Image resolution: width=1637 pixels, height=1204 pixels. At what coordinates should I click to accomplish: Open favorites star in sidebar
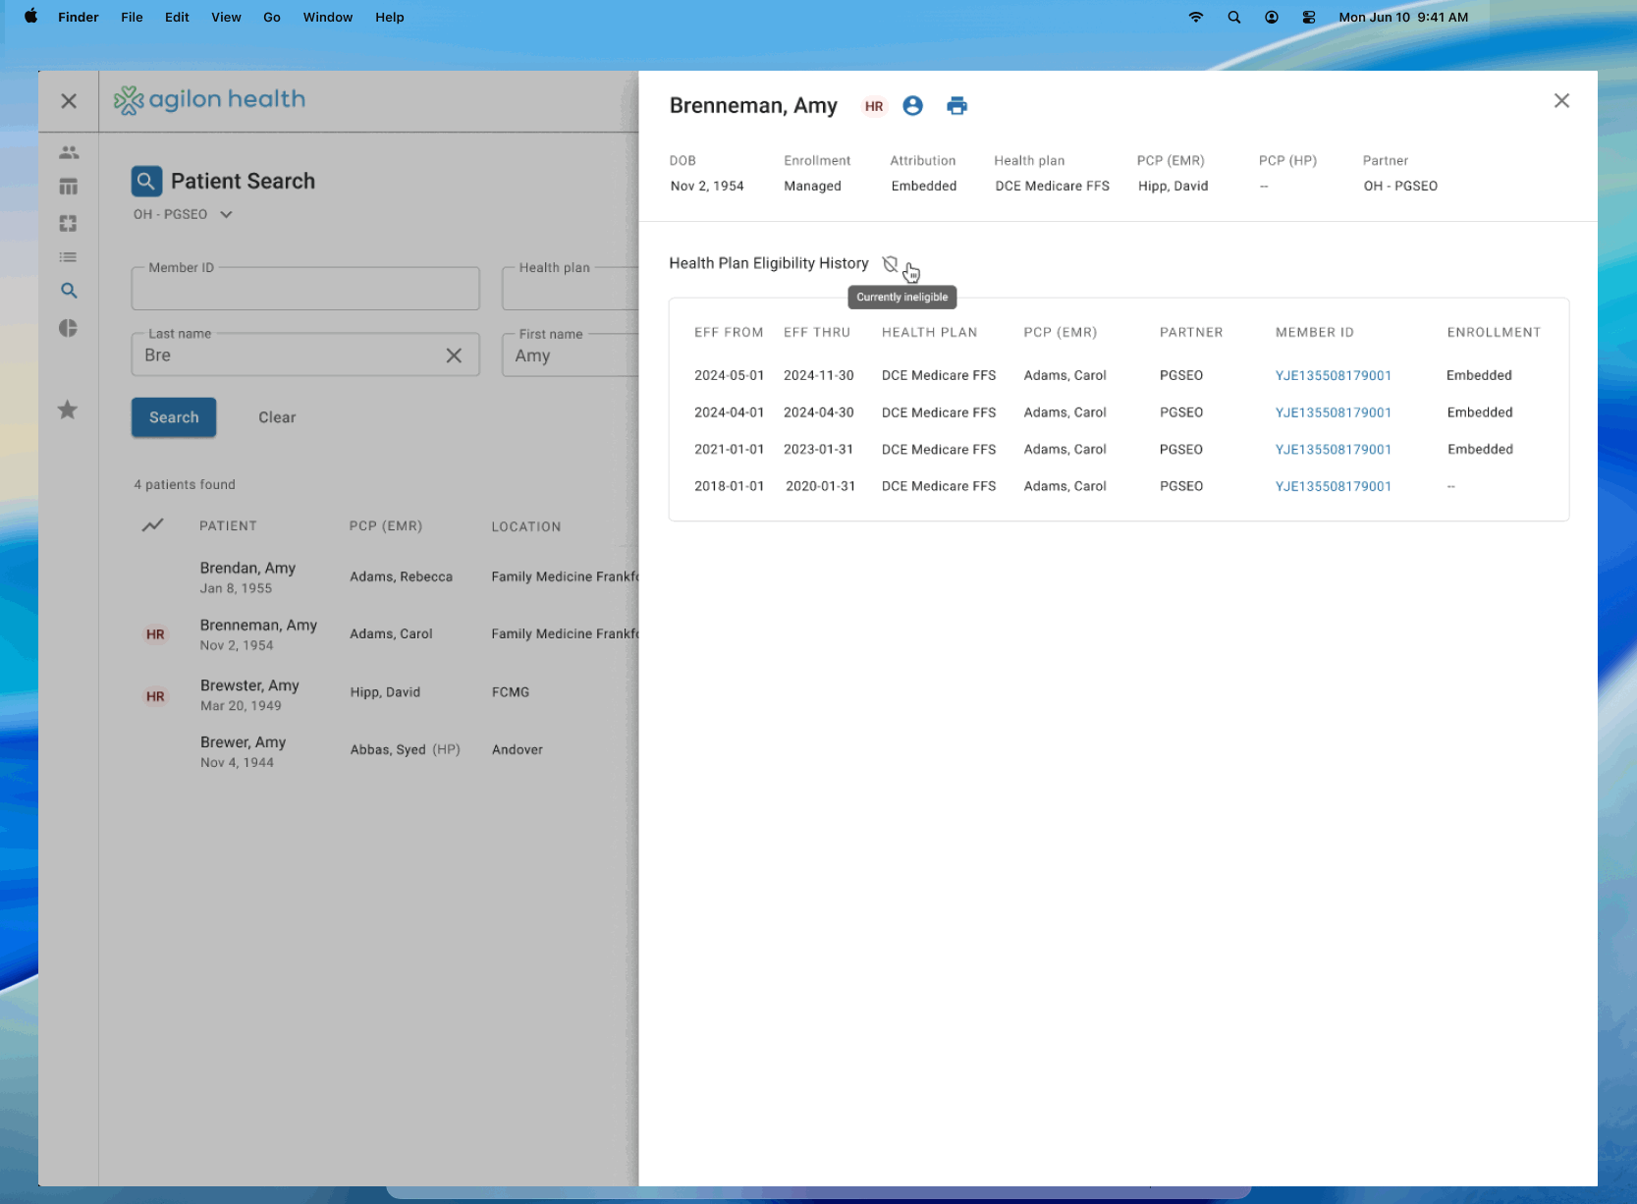point(68,410)
